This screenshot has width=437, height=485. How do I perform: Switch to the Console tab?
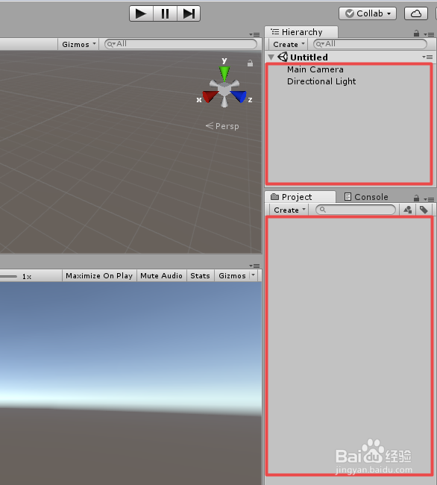(366, 197)
